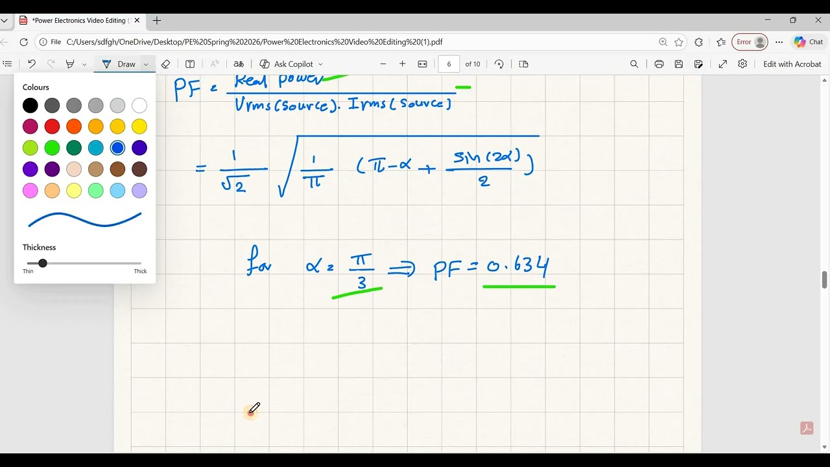Open browser Settings and more menu

(779, 42)
